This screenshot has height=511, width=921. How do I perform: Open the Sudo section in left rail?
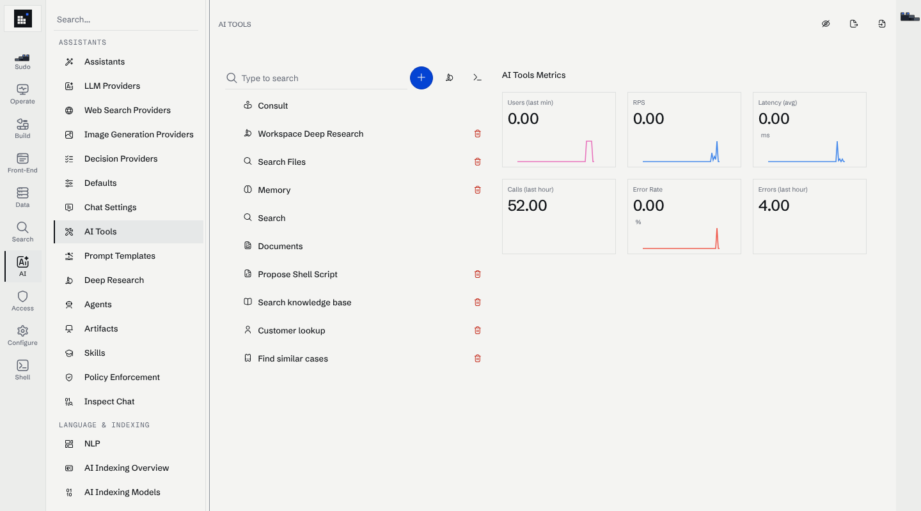[22, 61]
